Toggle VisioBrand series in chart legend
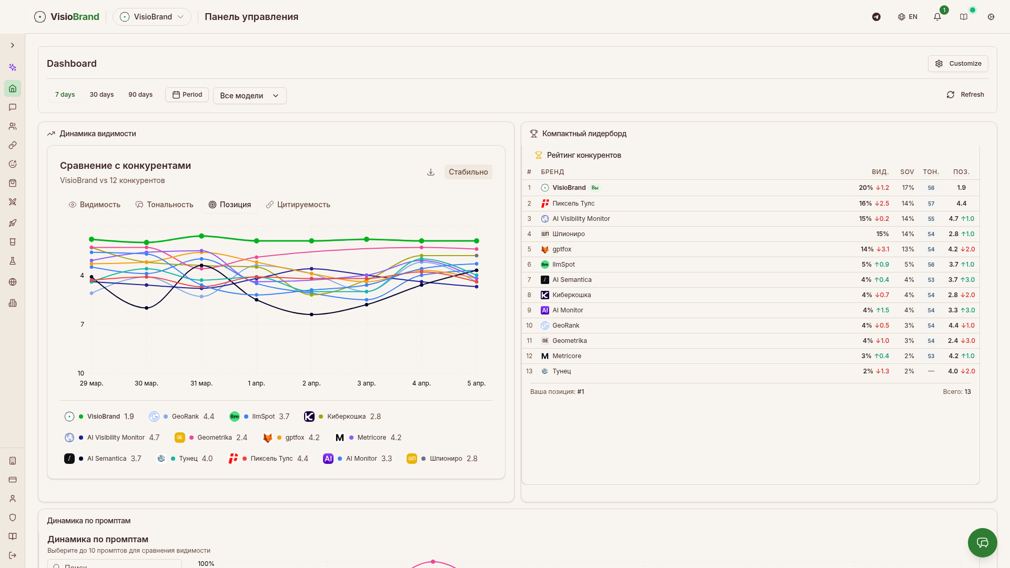The width and height of the screenshot is (1010, 568). point(103,417)
